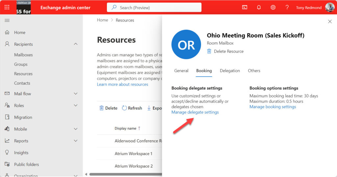Switch to the Delegation tab
The image size is (337, 177).
pyautogui.click(x=230, y=70)
